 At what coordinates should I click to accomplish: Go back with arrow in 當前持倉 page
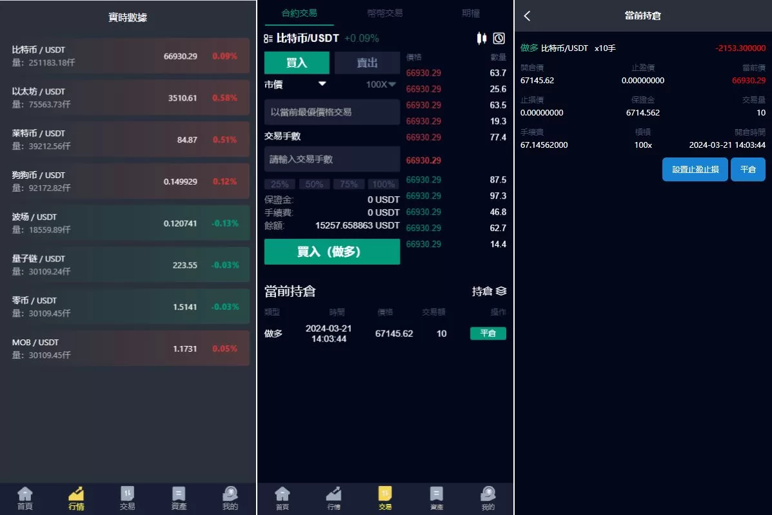[527, 15]
